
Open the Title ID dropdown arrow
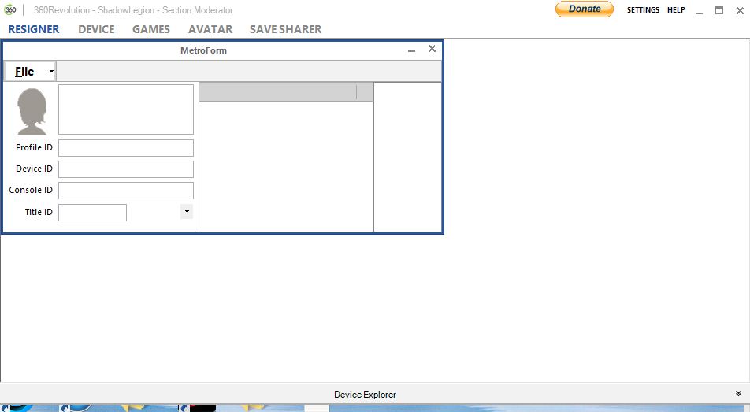(186, 212)
